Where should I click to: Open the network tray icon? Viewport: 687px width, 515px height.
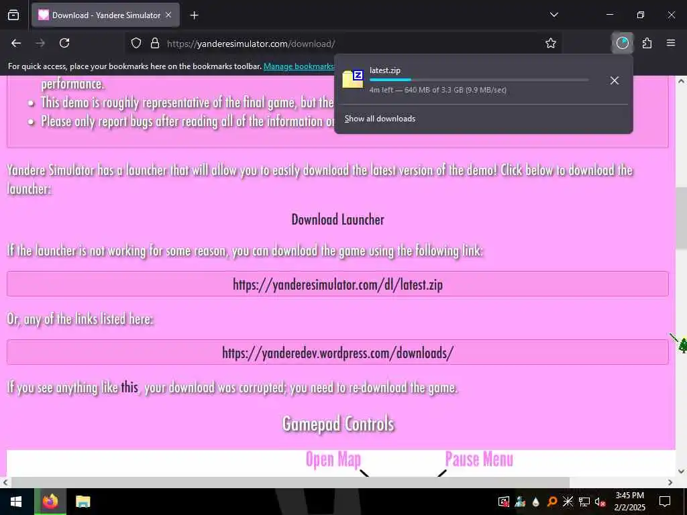[x=584, y=502]
